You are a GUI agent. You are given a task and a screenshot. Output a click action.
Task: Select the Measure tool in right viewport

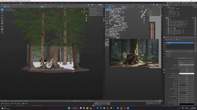[107, 29]
